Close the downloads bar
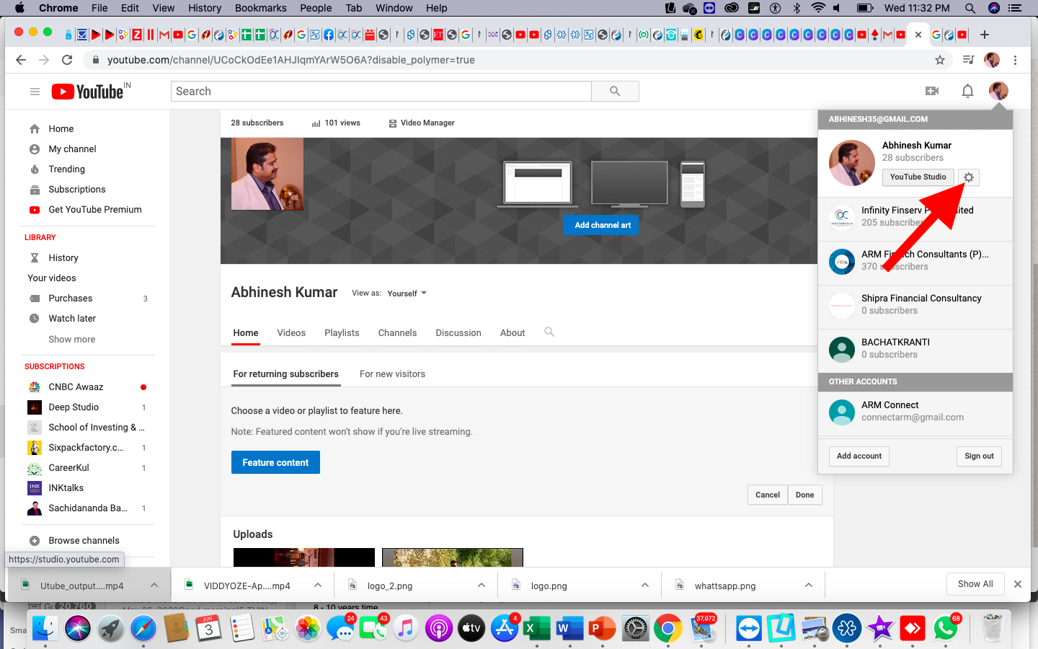The width and height of the screenshot is (1038, 649). tap(1018, 584)
